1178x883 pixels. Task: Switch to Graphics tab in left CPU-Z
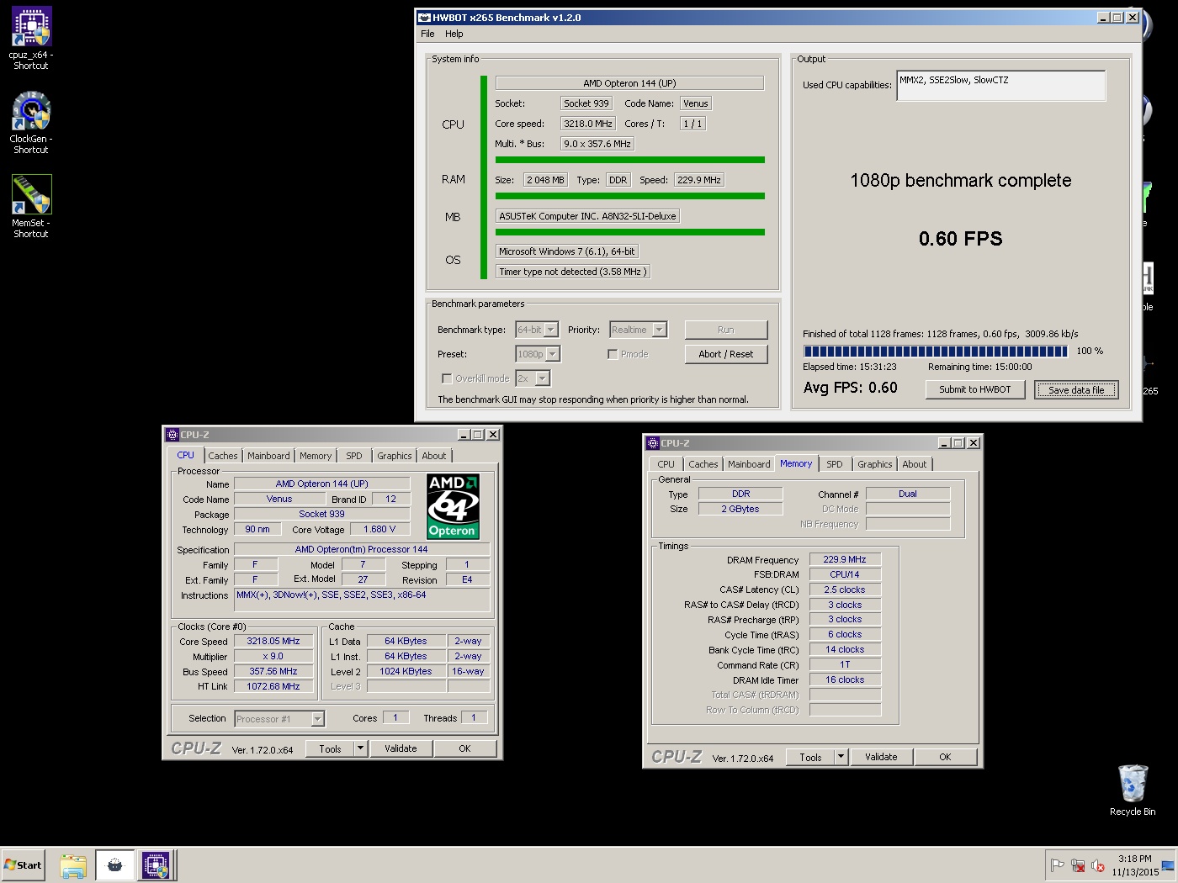[395, 456]
